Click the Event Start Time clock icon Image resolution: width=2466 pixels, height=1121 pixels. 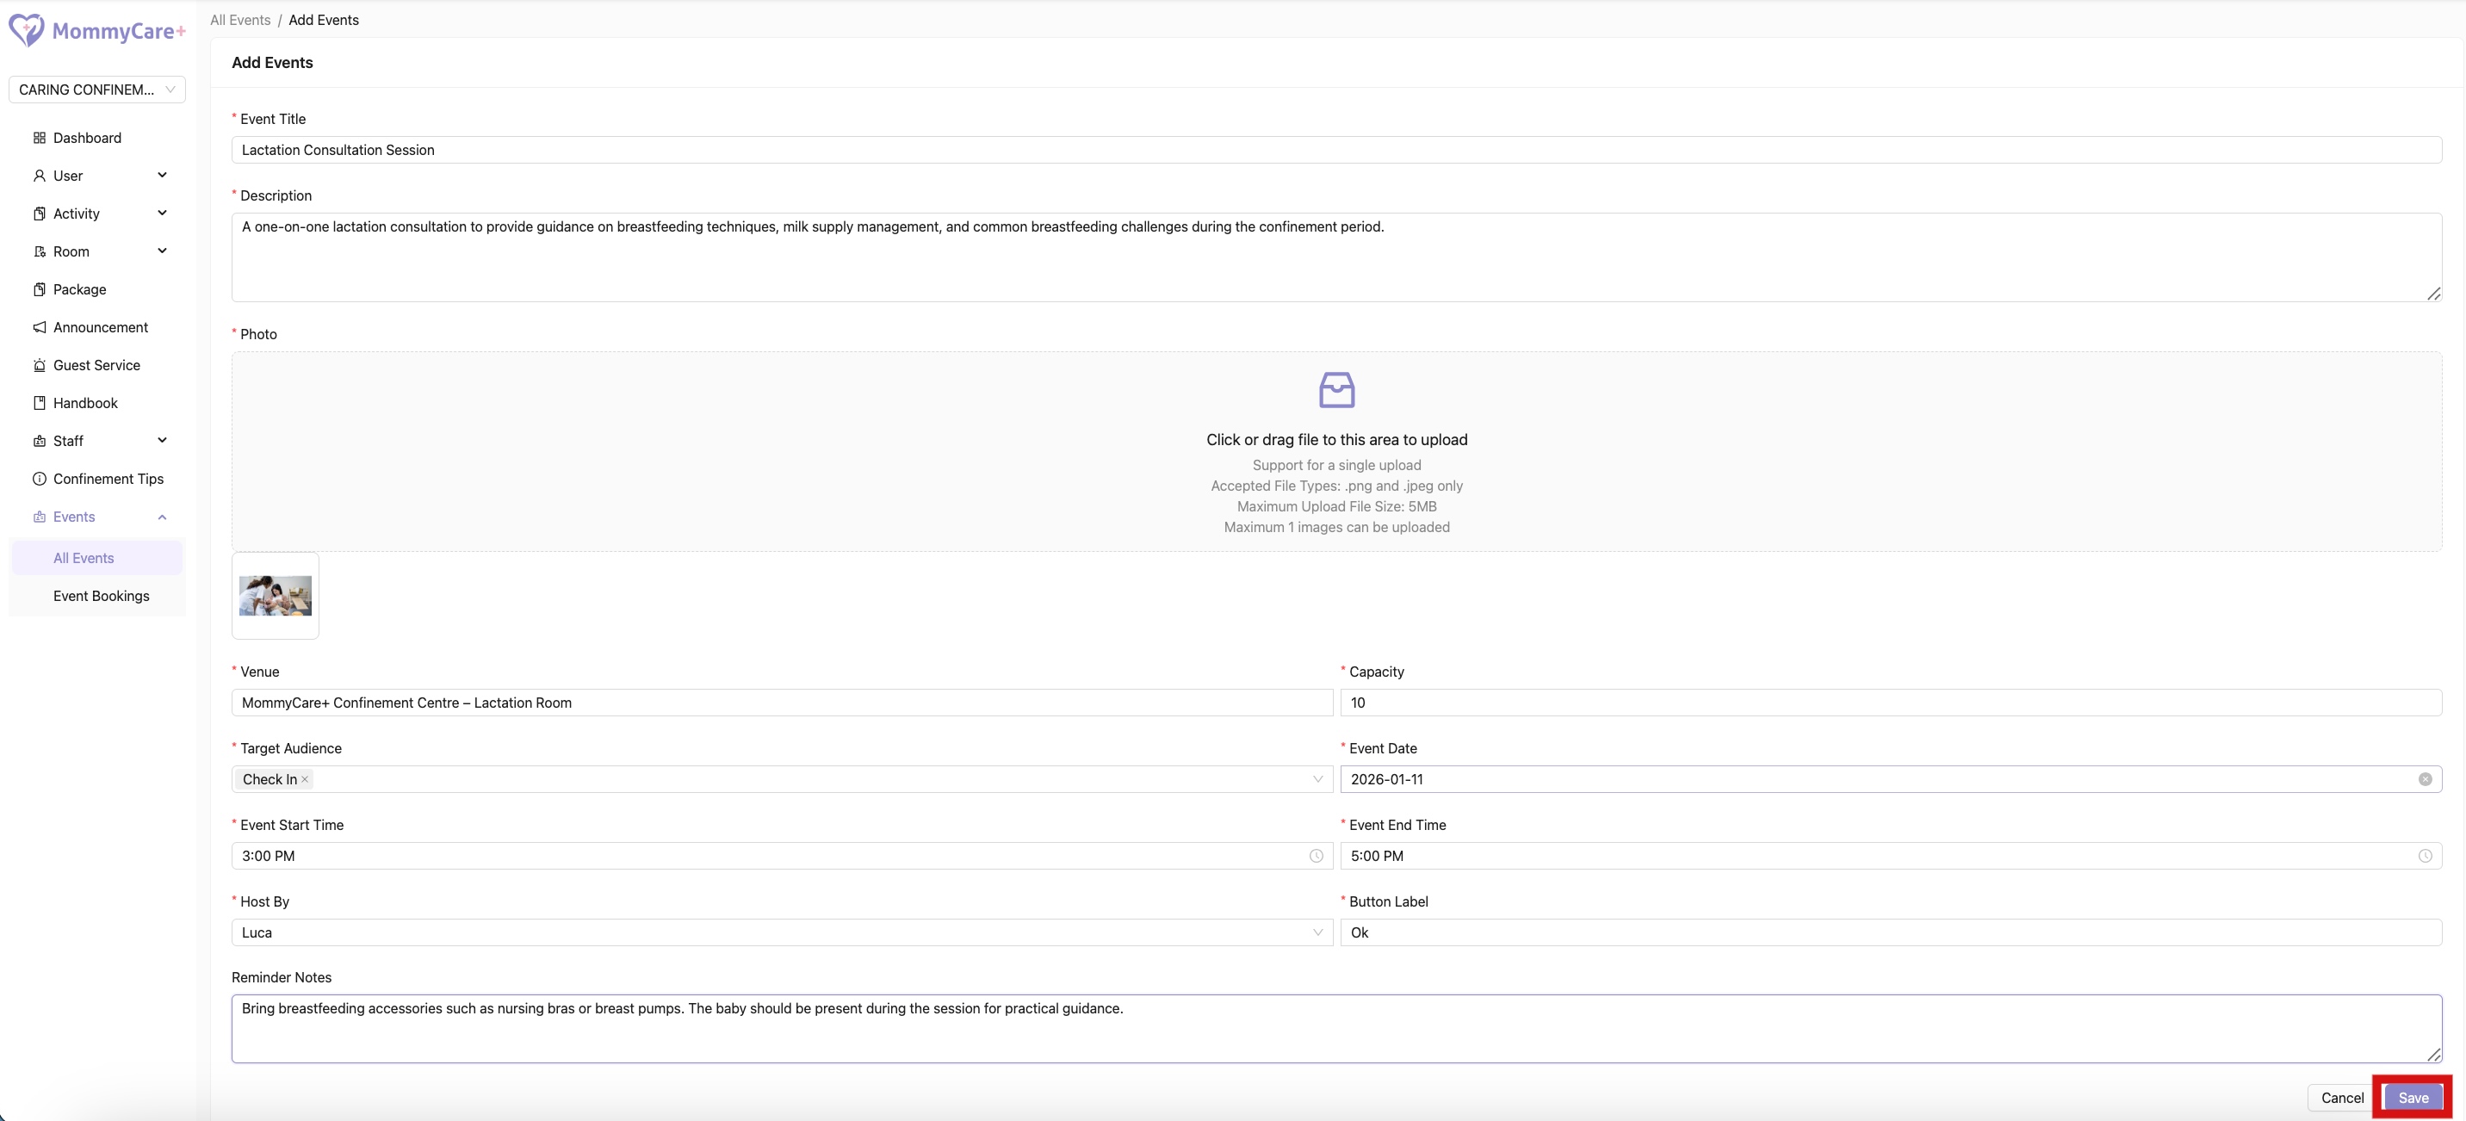[1316, 856]
